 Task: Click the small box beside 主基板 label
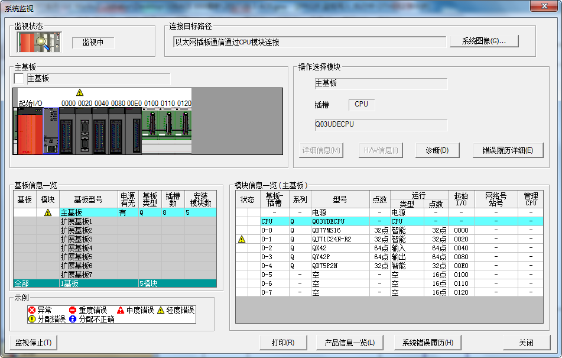coord(19,79)
